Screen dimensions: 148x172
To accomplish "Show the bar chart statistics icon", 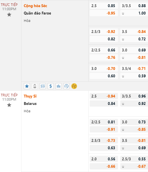I will (x=59, y=86).
